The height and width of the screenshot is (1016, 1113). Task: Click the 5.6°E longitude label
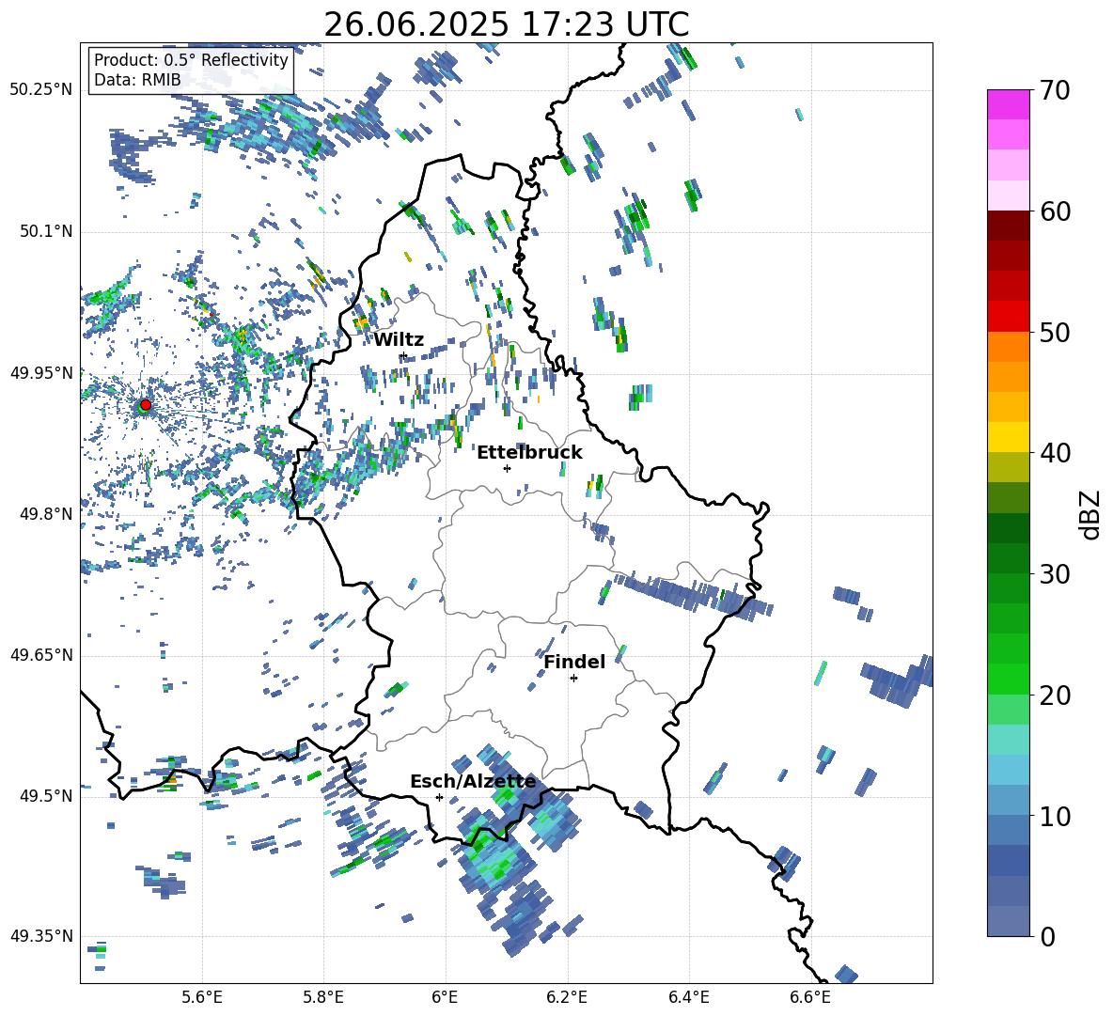click(202, 997)
